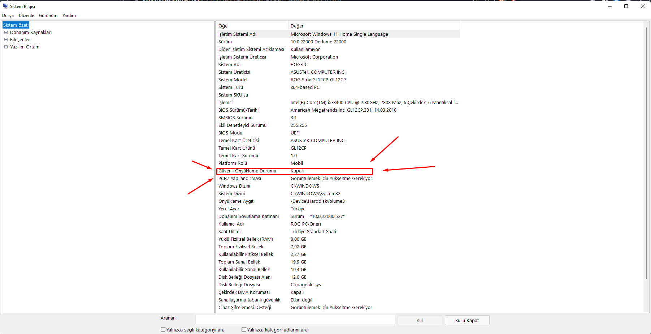
Task: Open the Düzenle menu
Action: point(26,15)
